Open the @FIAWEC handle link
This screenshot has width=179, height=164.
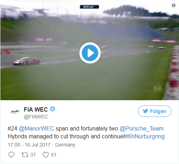36,117
